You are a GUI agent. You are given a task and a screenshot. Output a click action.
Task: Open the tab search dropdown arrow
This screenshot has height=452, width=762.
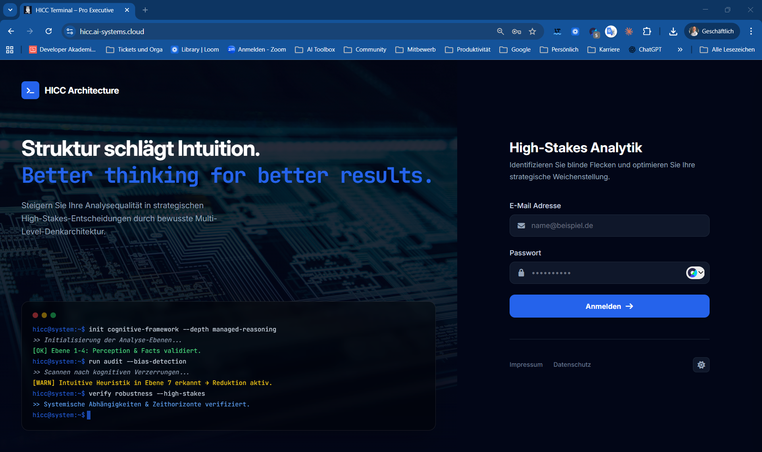[x=10, y=10]
